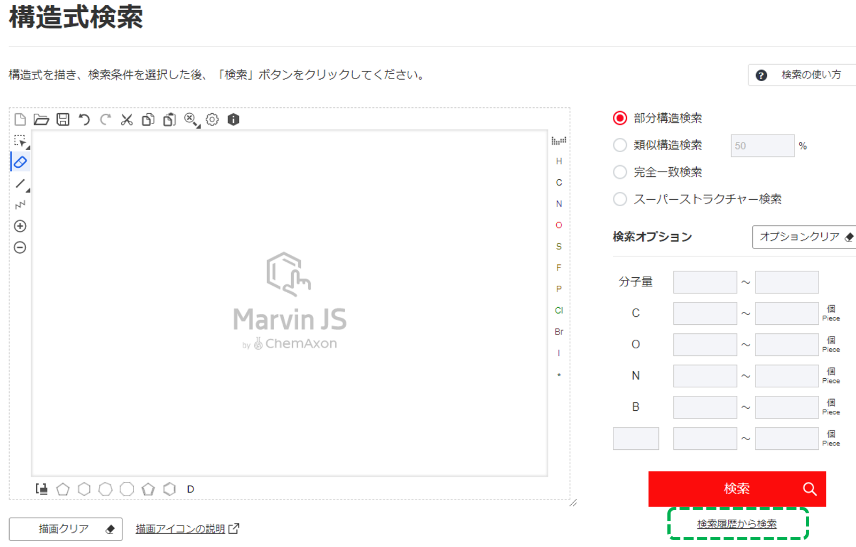Redo the drawing action

coord(105,119)
